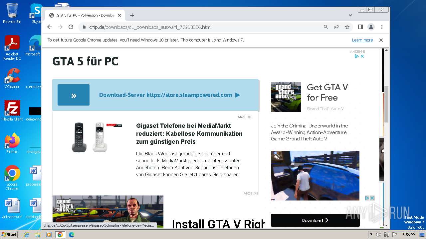The height and width of the screenshot is (239, 426).
Task: Open AdChoices icon on sidebar video ad
Action: (x=367, y=198)
